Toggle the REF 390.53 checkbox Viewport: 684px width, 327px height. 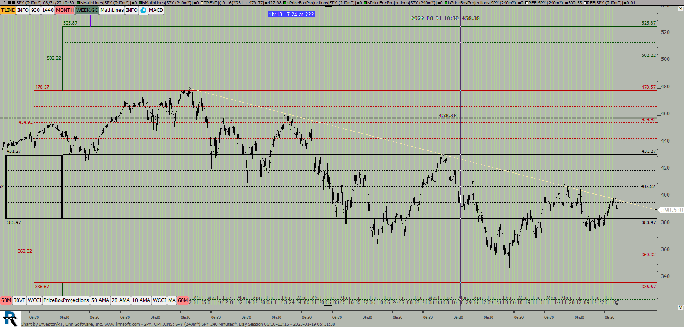pyautogui.click(x=526, y=3)
